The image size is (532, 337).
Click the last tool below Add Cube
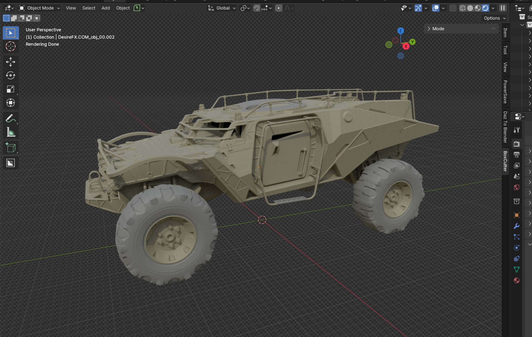pyautogui.click(x=11, y=163)
